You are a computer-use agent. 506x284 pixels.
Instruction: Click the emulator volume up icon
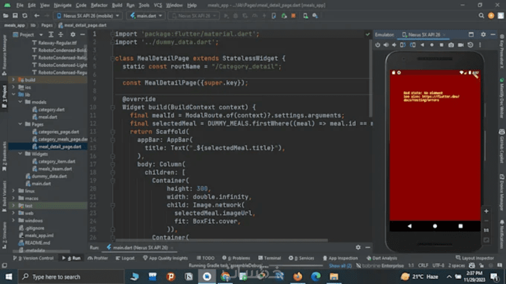pyautogui.click(x=386, y=45)
